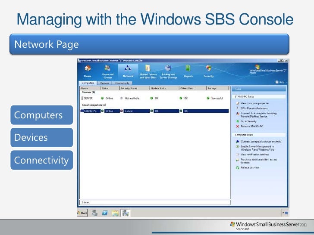The height and width of the screenshot is (235, 314).
Task: Click the STANO-PC Tasks section header
Action: pos(259,96)
